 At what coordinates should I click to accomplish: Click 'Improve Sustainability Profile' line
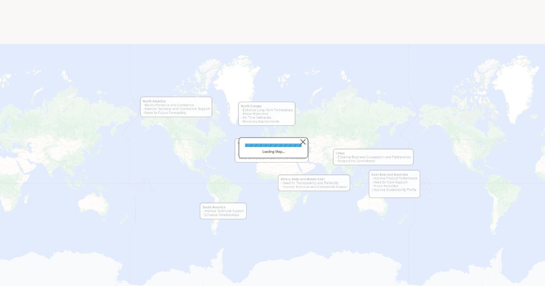[x=394, y=190]
